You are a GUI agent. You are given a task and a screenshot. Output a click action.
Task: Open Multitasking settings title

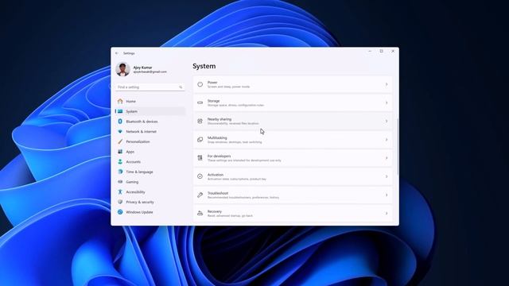[217, 137]
